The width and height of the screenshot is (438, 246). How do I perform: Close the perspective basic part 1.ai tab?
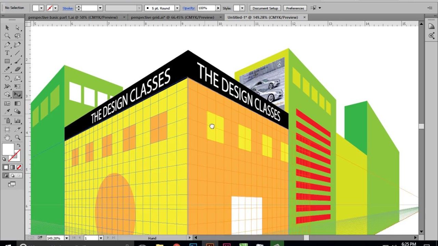[124, 17]
